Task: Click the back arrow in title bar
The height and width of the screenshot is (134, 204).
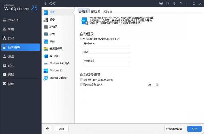Action: tap(46, 4)
